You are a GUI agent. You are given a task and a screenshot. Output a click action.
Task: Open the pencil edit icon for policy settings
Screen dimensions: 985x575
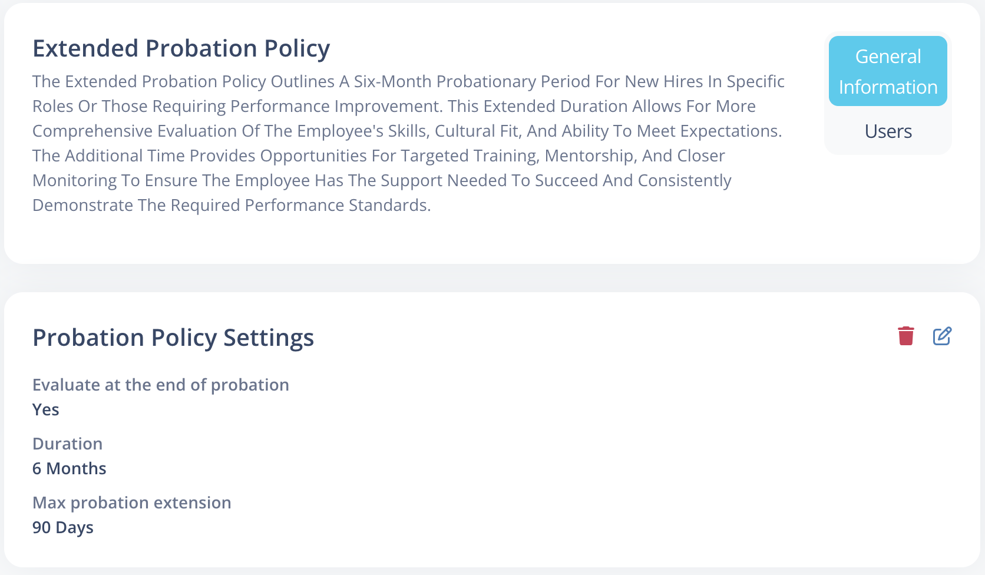click(943, 336)
